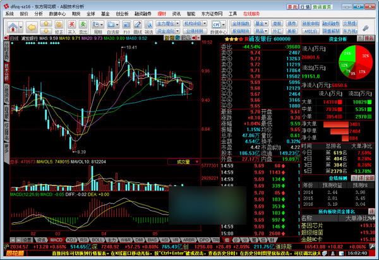The image size is (379, 260).
Task: Click the 业绩预测 toolbar button
Action: (195, 31)
